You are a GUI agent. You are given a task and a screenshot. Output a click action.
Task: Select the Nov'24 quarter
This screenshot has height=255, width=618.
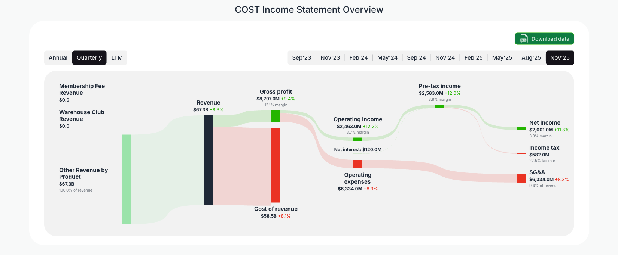445,58
